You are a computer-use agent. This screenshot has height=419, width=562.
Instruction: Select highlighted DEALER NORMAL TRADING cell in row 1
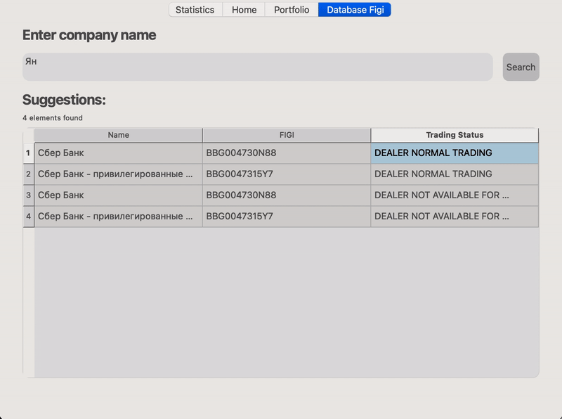coord(455,153)
